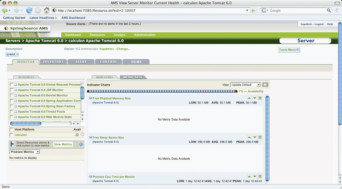Open the MAP dropdown
Screen dimensions: 342x189
tap(12, 54)
